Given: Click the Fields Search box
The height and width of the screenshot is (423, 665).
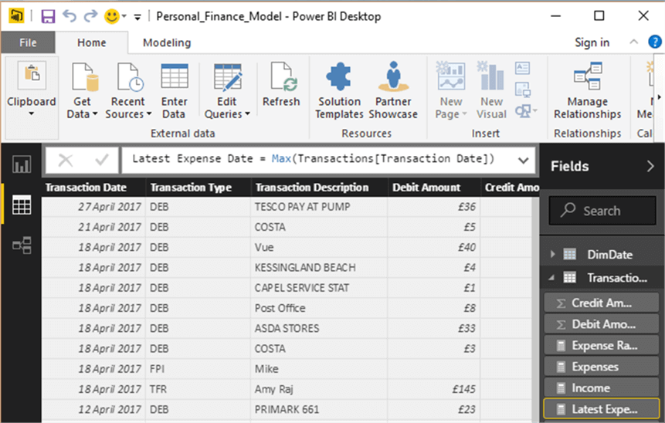Looking at the screenshot, I should (x=602, y=211).
